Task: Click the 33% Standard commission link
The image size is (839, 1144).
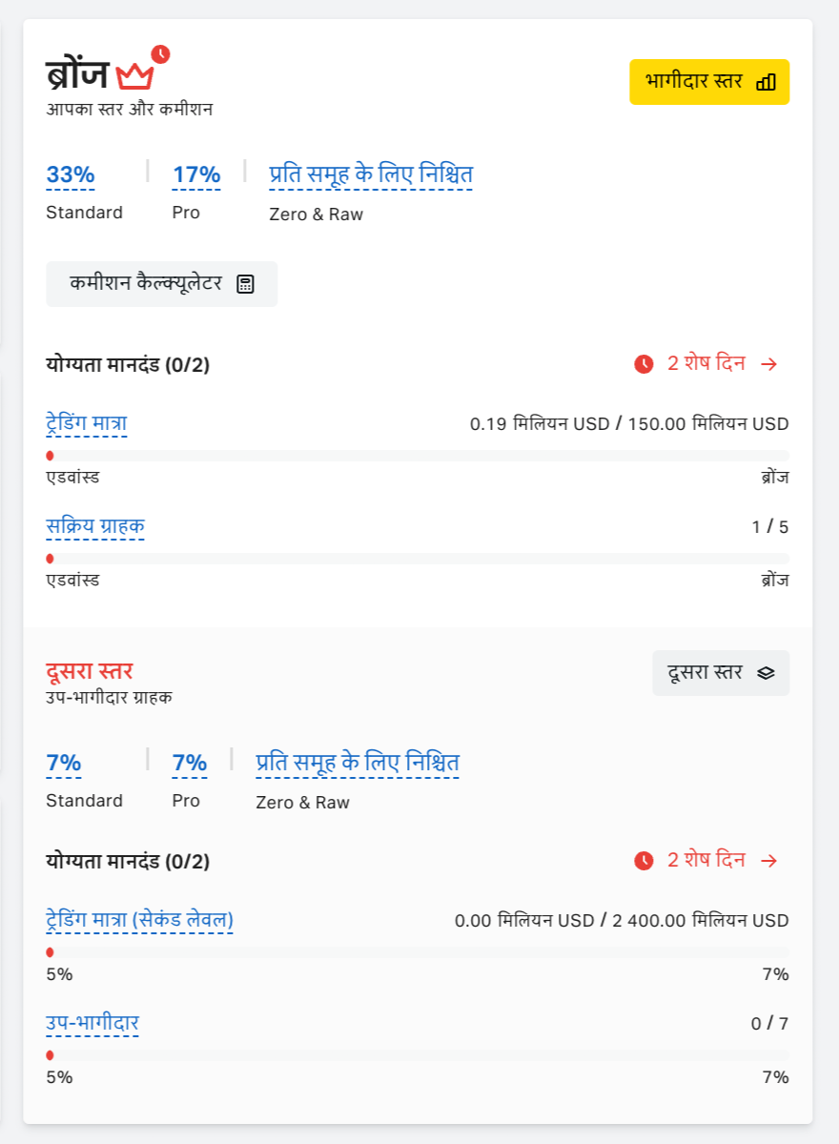Action: coord(71,175)
